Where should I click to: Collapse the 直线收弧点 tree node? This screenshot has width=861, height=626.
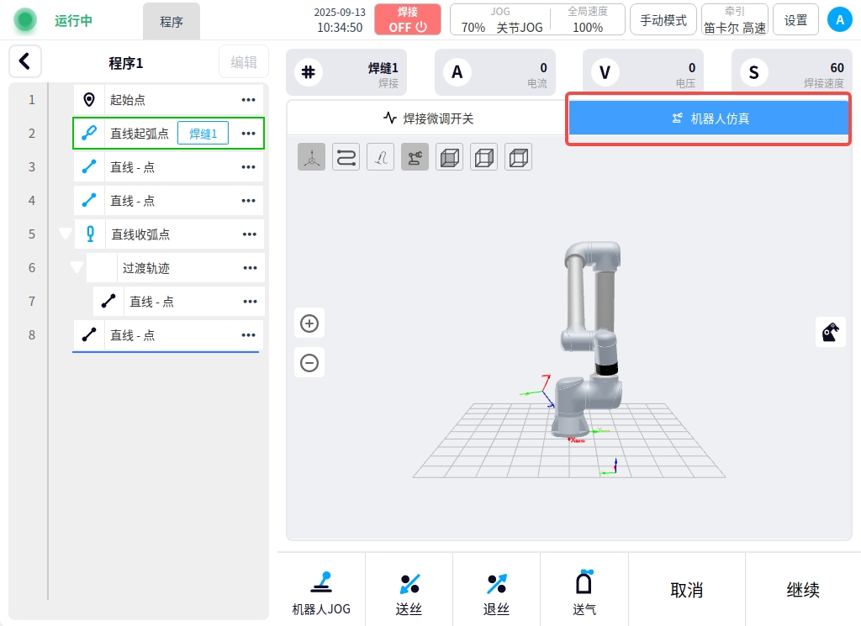point(65,234)
